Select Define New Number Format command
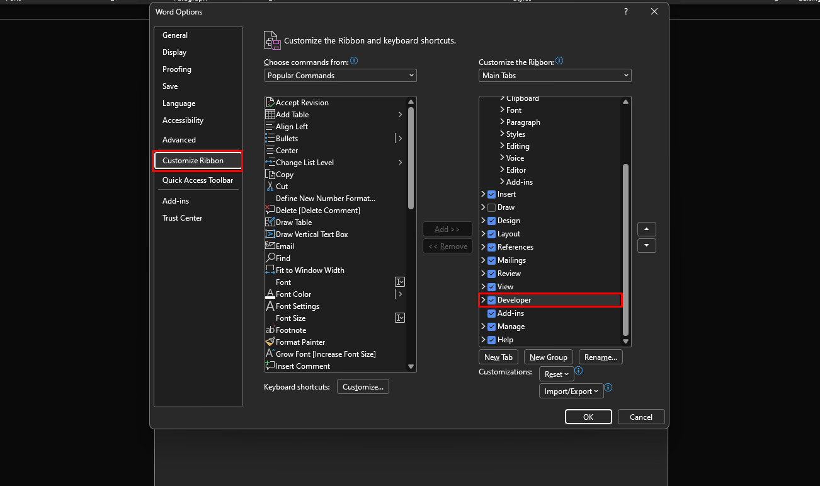Screen dimensions: 820x486 [326, 198]
